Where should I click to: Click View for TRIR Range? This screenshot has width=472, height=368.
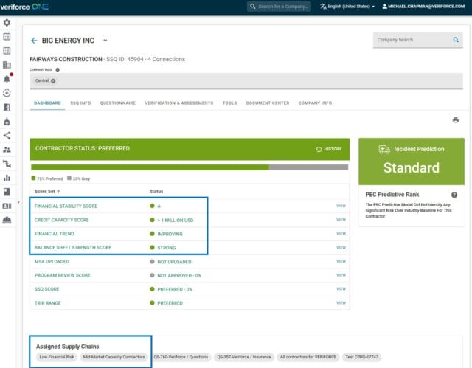coord(341,302)
